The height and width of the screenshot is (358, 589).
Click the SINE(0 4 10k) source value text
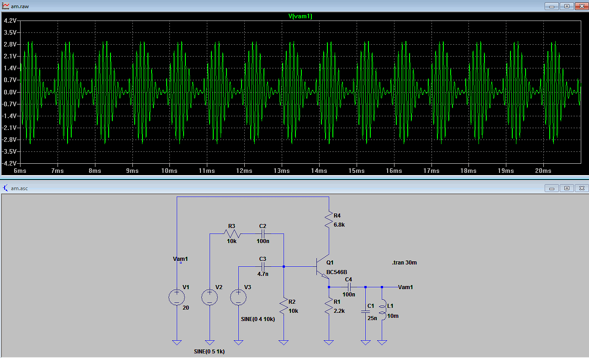(258, 319)
